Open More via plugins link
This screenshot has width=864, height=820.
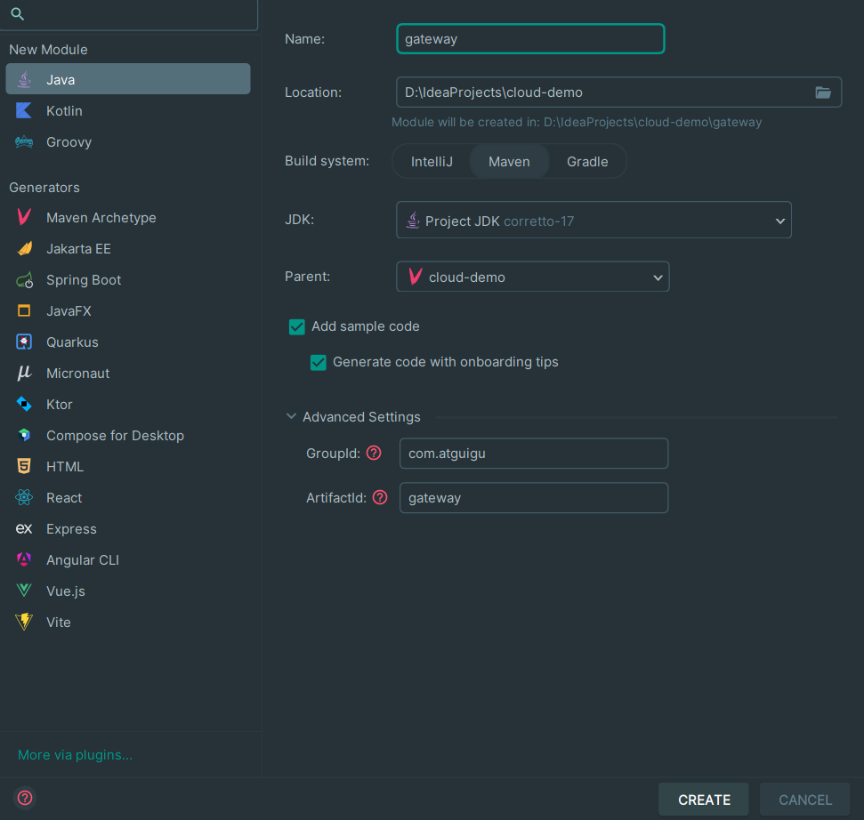click(75, 754)
